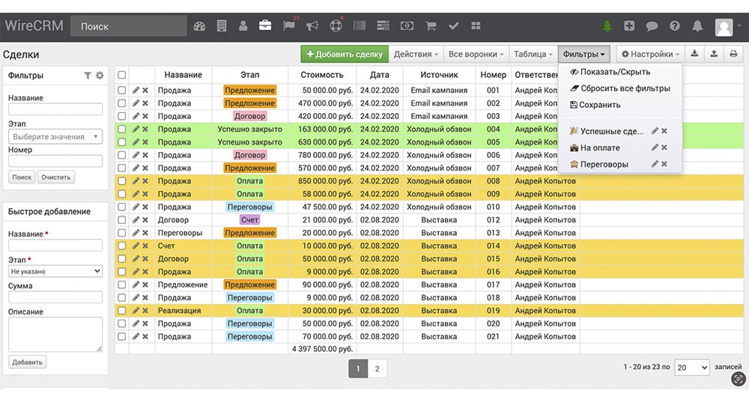Go to page 2 of the table

(377, 368)
